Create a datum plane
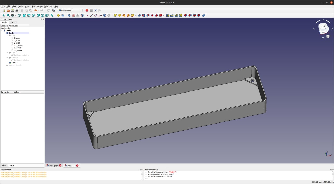Screen dimensions: 334x184 coord(96,15)
